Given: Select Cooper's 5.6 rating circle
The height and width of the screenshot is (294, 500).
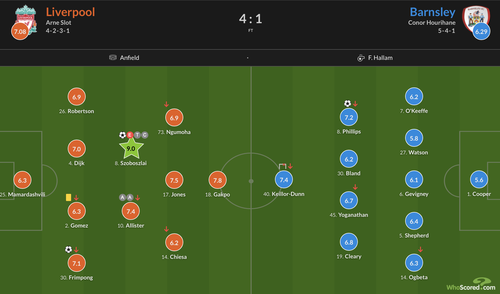Looking at the screenshot, I should tap(479, 180).
